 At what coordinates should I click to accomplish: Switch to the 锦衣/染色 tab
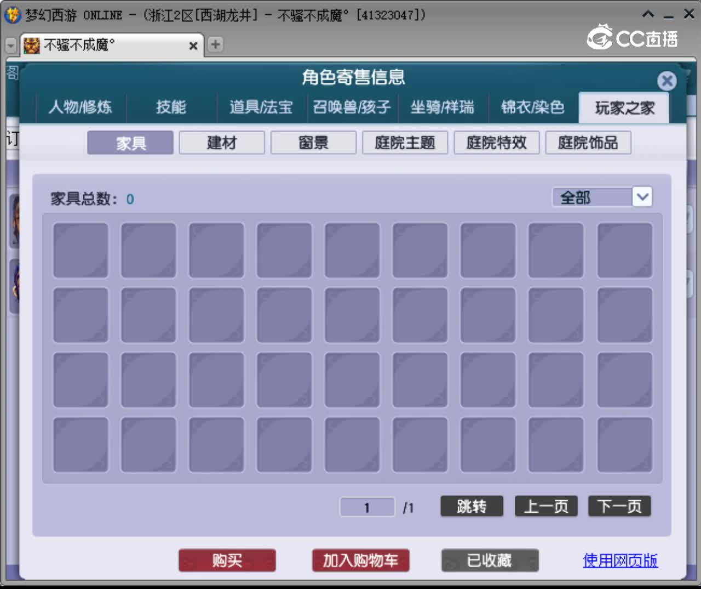tap(533, 107)
